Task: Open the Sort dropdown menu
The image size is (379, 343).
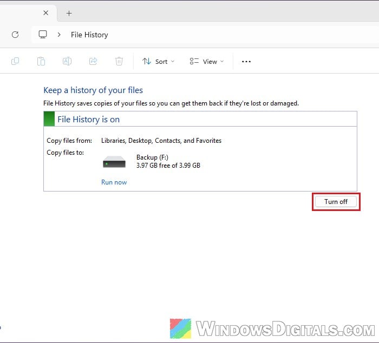Action: coord(158,62)
